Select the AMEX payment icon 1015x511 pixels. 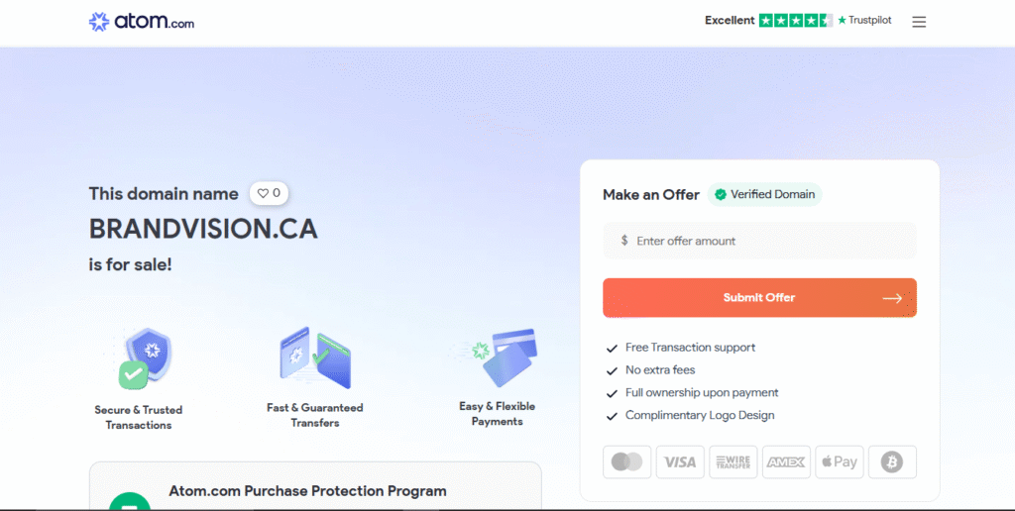(786, 461)
